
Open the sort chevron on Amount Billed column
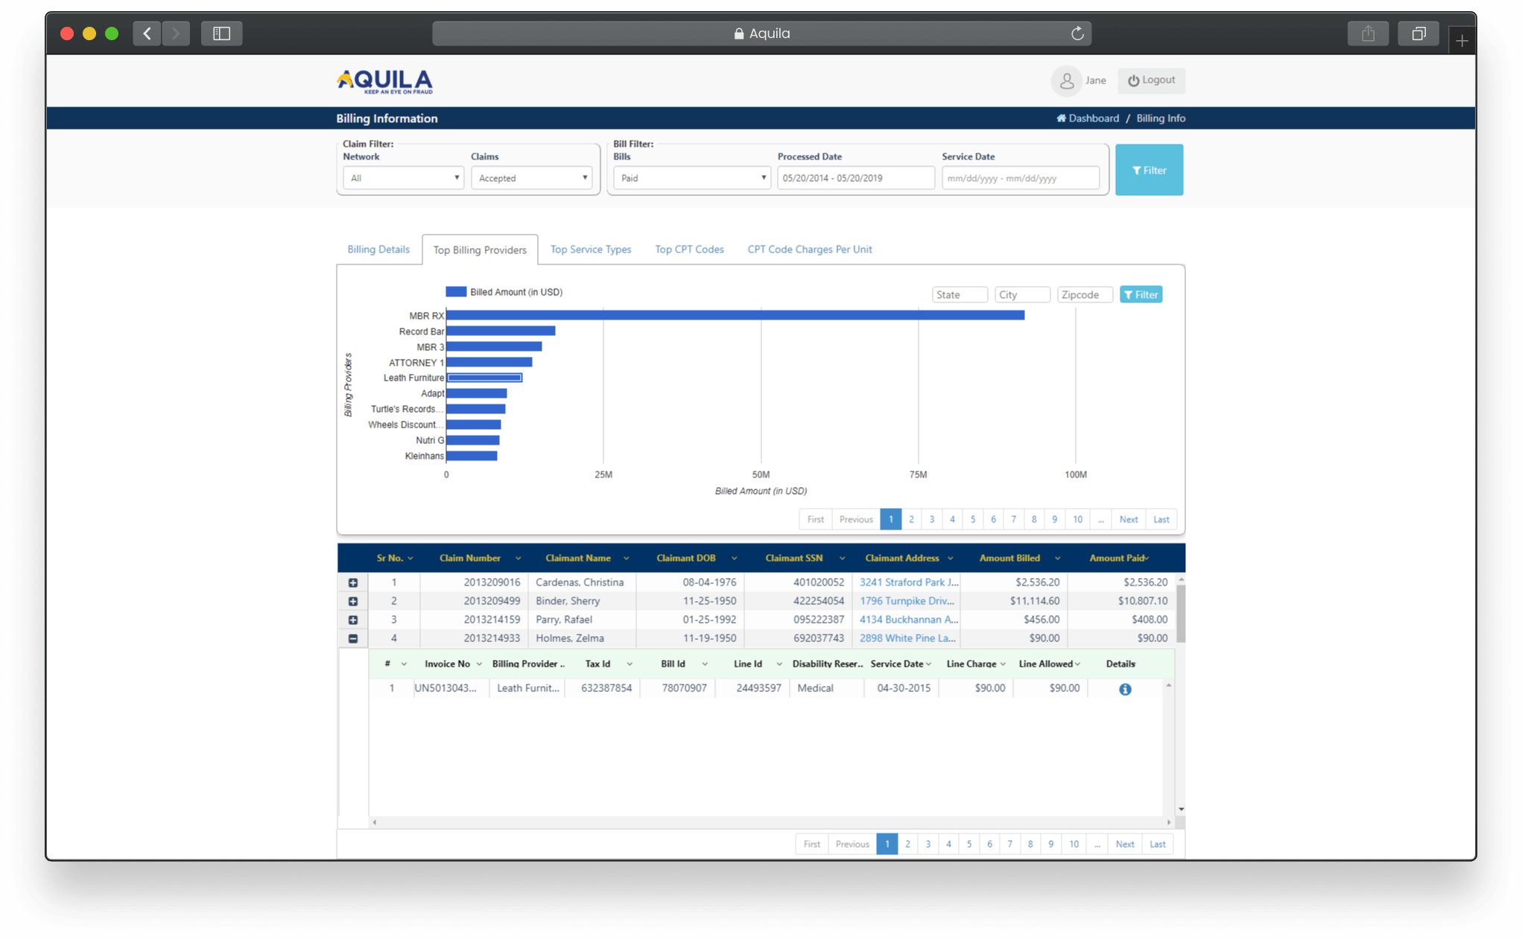tap(1057, 557)
